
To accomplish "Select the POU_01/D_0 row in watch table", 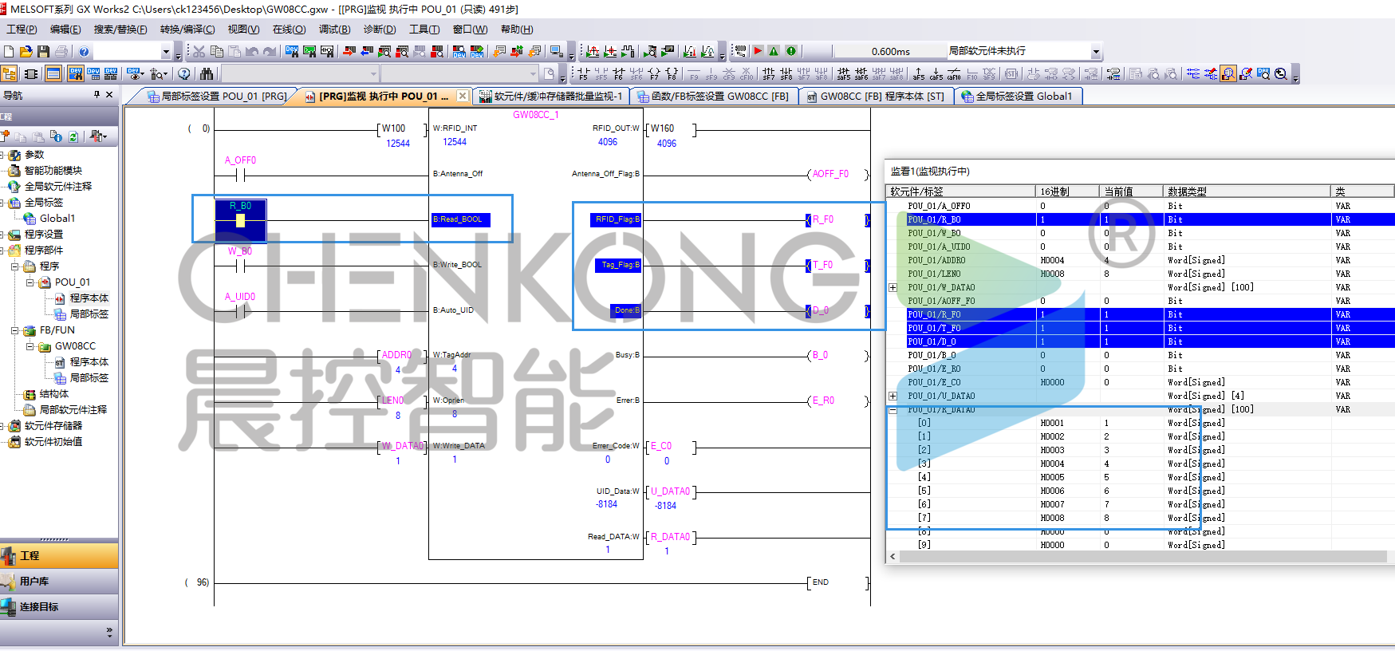I will [x=1141, y=341].
